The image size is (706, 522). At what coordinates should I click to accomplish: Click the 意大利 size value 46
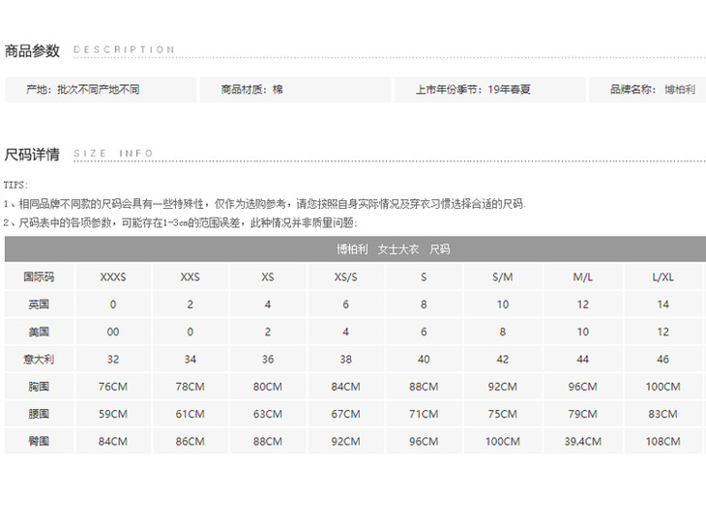tap(662, 359)
